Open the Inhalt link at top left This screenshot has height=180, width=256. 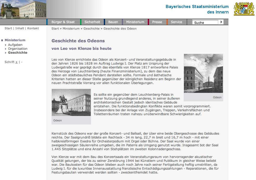(20, 28)
